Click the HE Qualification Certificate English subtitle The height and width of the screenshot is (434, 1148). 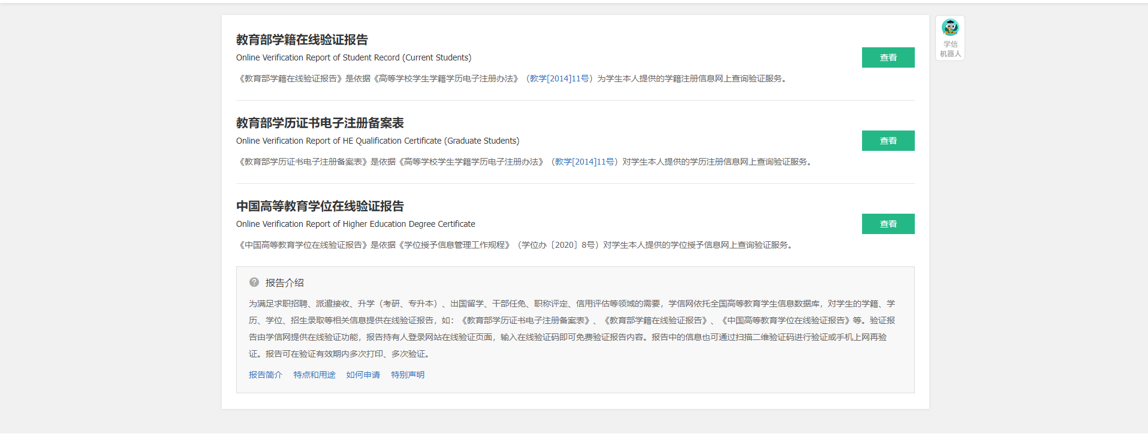[378, 141]
